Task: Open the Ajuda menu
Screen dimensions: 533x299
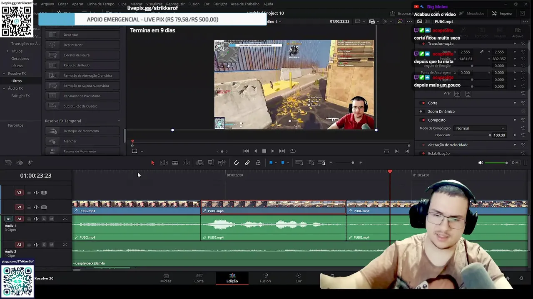Action: (268, 4)
